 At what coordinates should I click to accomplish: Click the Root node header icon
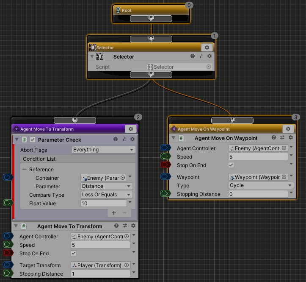tap(118, 10)
